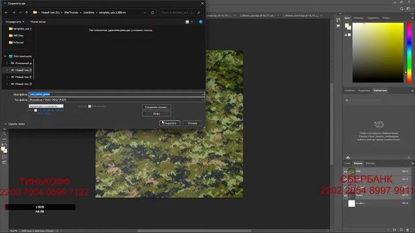
Task: Open Photoshop search magnifier icon top right
Action: pos(402,8)
